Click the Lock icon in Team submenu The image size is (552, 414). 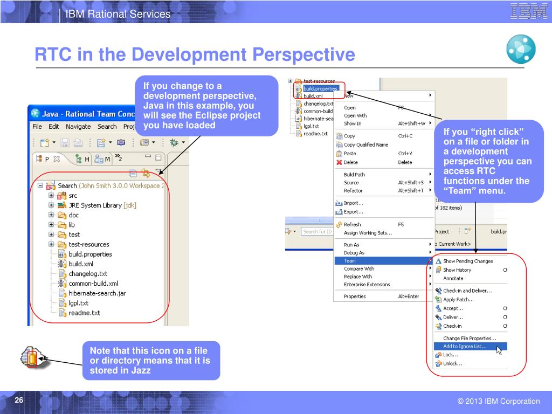click(438, 355)
